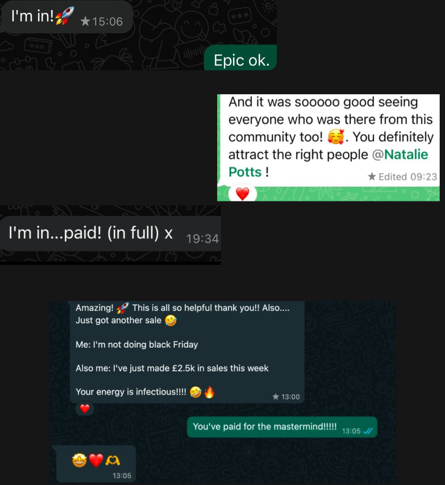Screen dimensions: 445x485
Task: Click the heart reaction below the 13:00 message
Action: coord(85,409)
